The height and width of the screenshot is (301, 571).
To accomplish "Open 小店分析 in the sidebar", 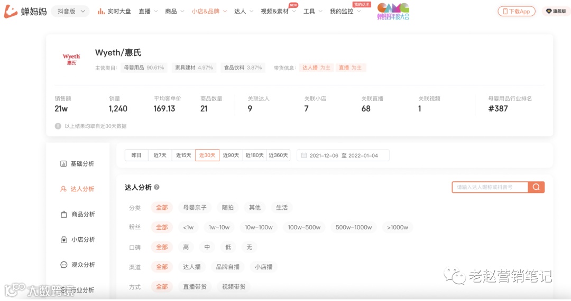I will point(78,240).
